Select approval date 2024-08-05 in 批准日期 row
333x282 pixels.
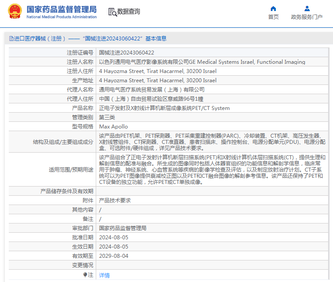pos(114,237)
